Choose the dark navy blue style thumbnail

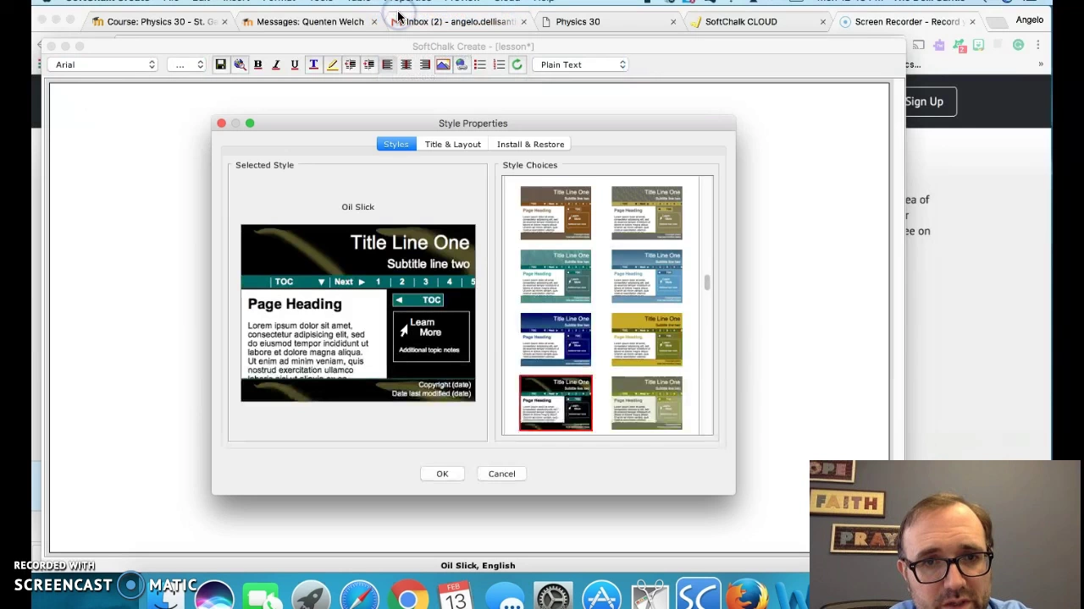[556, 340]
